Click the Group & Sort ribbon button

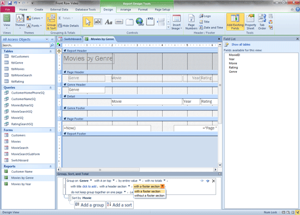point(51,22)
